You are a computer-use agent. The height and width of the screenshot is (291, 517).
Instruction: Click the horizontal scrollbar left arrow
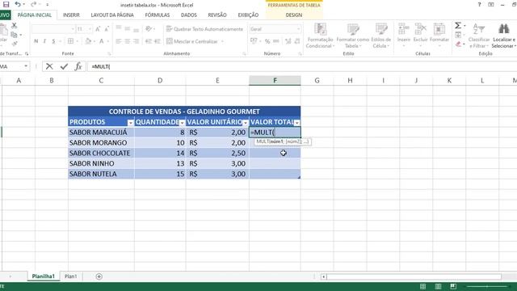coord(323,276)
